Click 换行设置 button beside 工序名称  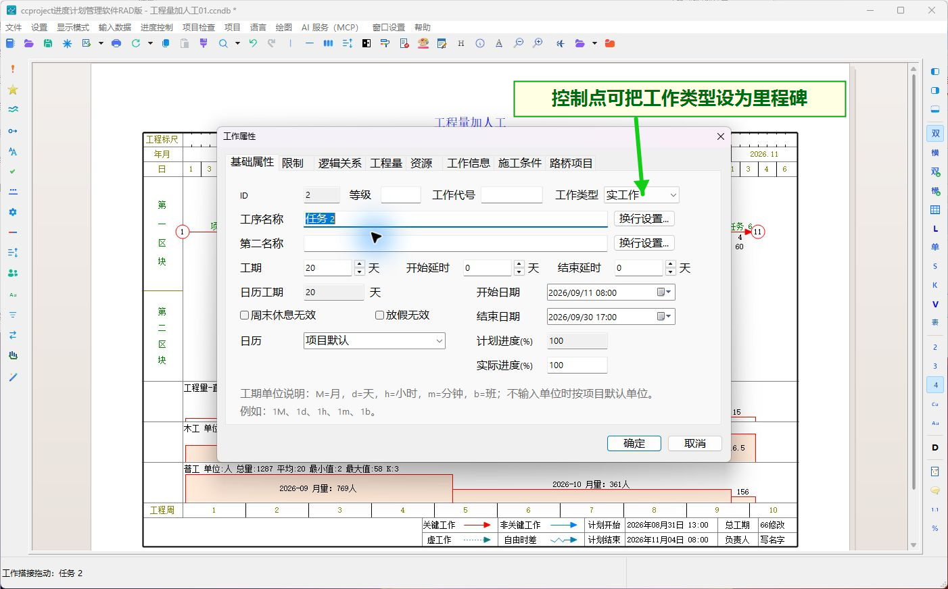point(644,219)
